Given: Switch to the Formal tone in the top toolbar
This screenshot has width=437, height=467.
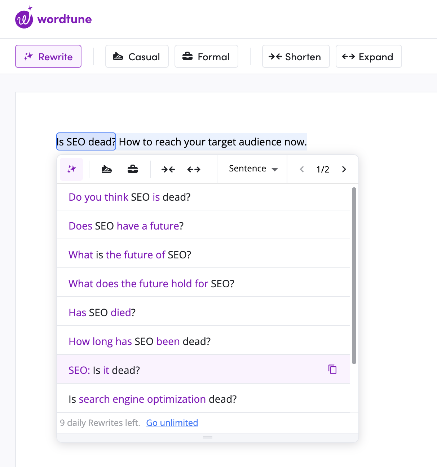Looking at the screenshot, I should (x=206, y=56).
